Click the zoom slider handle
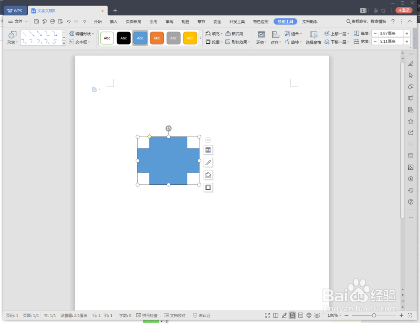 tap(374, 315)
